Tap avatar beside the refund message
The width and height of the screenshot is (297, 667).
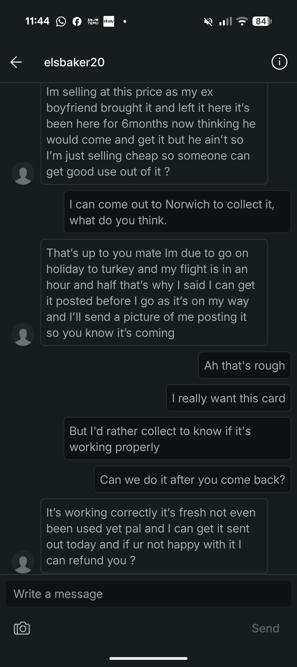23,562
